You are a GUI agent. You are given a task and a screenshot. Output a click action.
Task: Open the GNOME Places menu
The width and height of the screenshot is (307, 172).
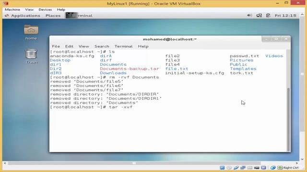point(53,15)
